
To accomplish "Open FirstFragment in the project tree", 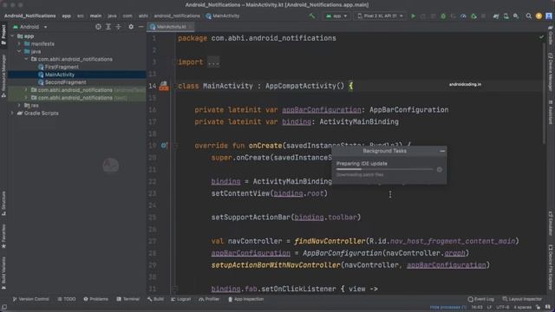I will click(62, 67).
